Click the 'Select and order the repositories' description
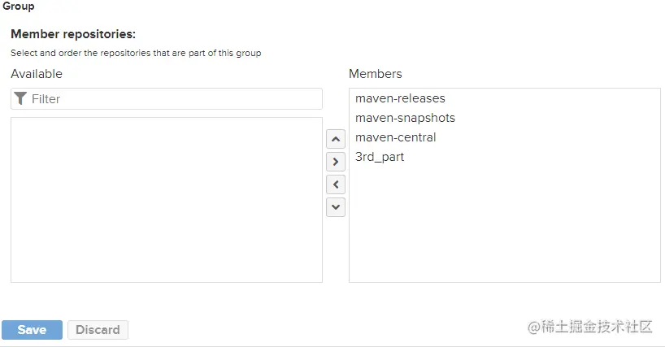 [136, 53]
